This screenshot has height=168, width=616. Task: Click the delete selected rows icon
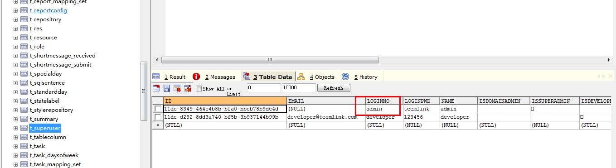tap(177, 88)
